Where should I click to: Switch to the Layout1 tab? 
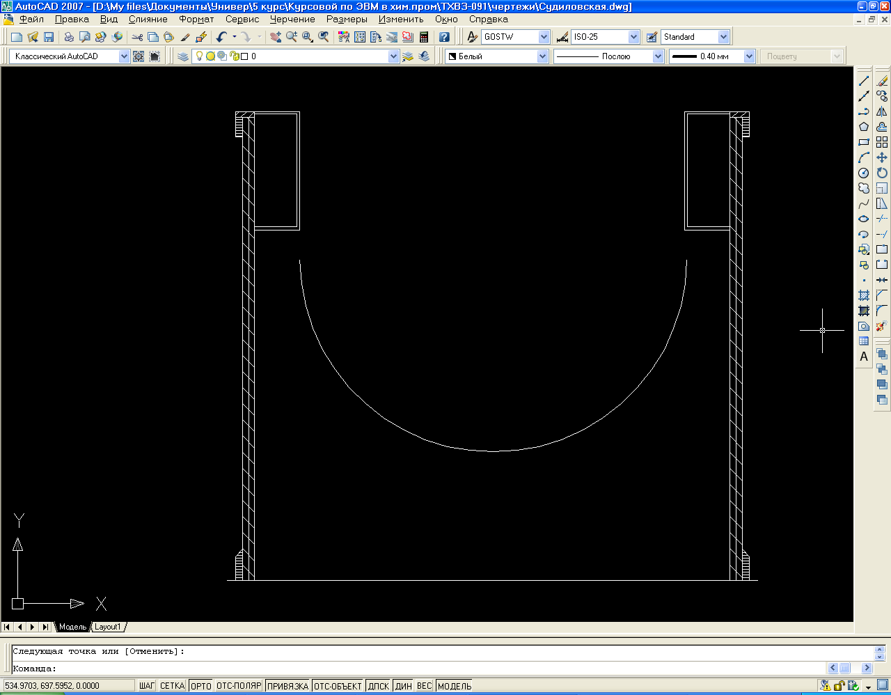(108, 627)
